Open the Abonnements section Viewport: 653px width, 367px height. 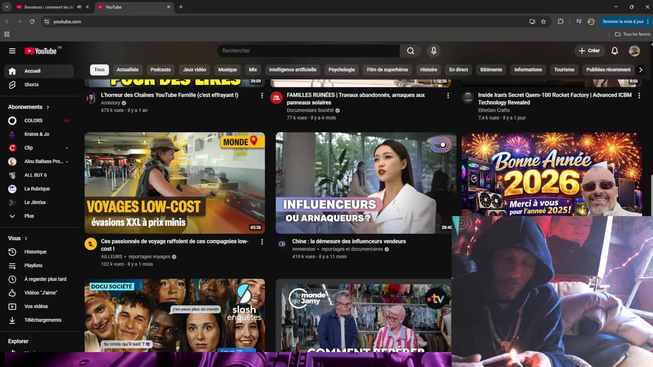pos(29,107)
